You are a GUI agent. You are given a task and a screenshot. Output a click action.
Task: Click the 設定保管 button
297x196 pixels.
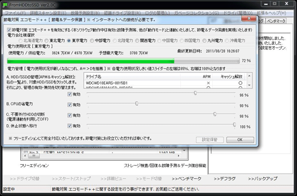210,140
